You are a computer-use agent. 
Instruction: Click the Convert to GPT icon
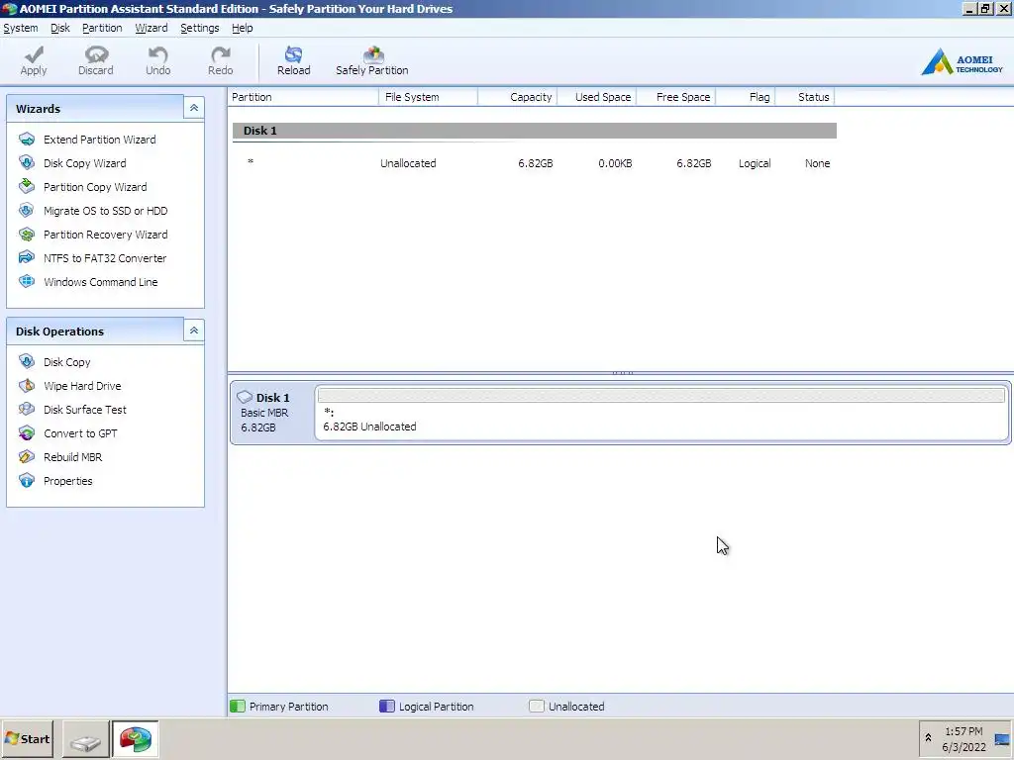[x=27, y=433]
